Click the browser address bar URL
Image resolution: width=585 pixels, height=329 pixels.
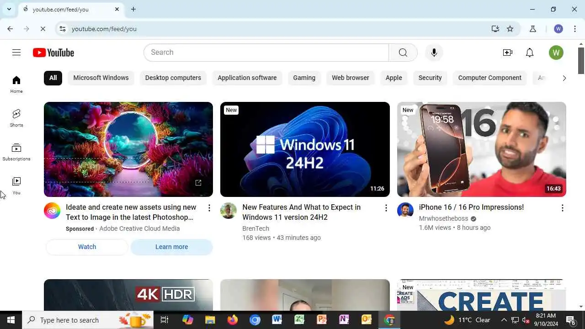pyautogui.click(x=104, y=29)
